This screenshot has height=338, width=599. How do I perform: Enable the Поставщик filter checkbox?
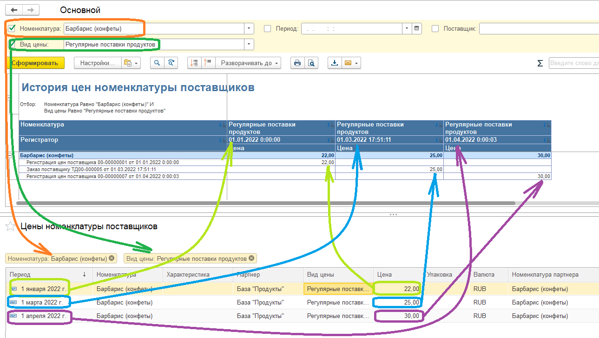click(x=435, y=28)
